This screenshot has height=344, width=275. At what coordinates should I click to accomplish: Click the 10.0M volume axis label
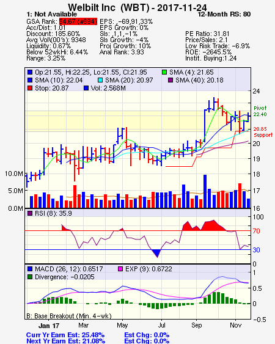[x=14, y=174]
